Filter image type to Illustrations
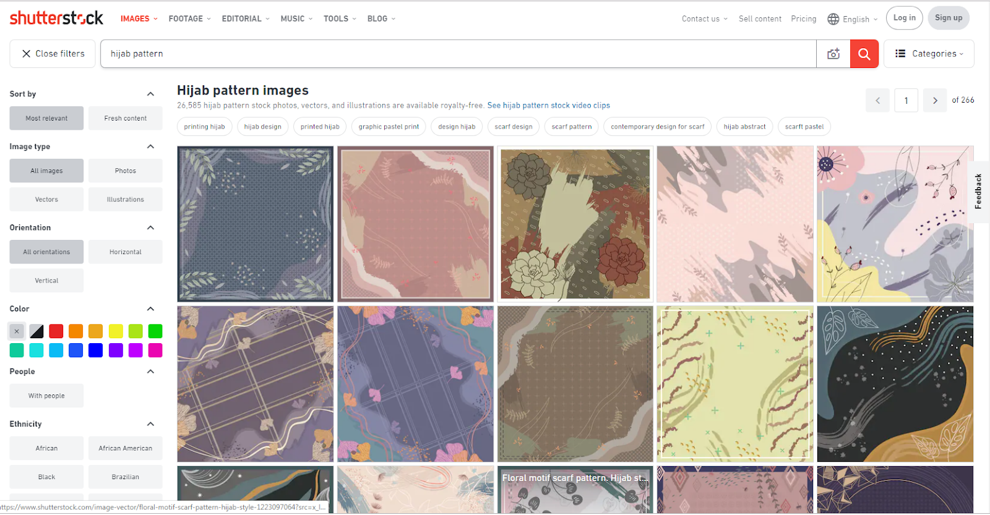This screenshot has width=990, height=515. [x=126, y=199]
